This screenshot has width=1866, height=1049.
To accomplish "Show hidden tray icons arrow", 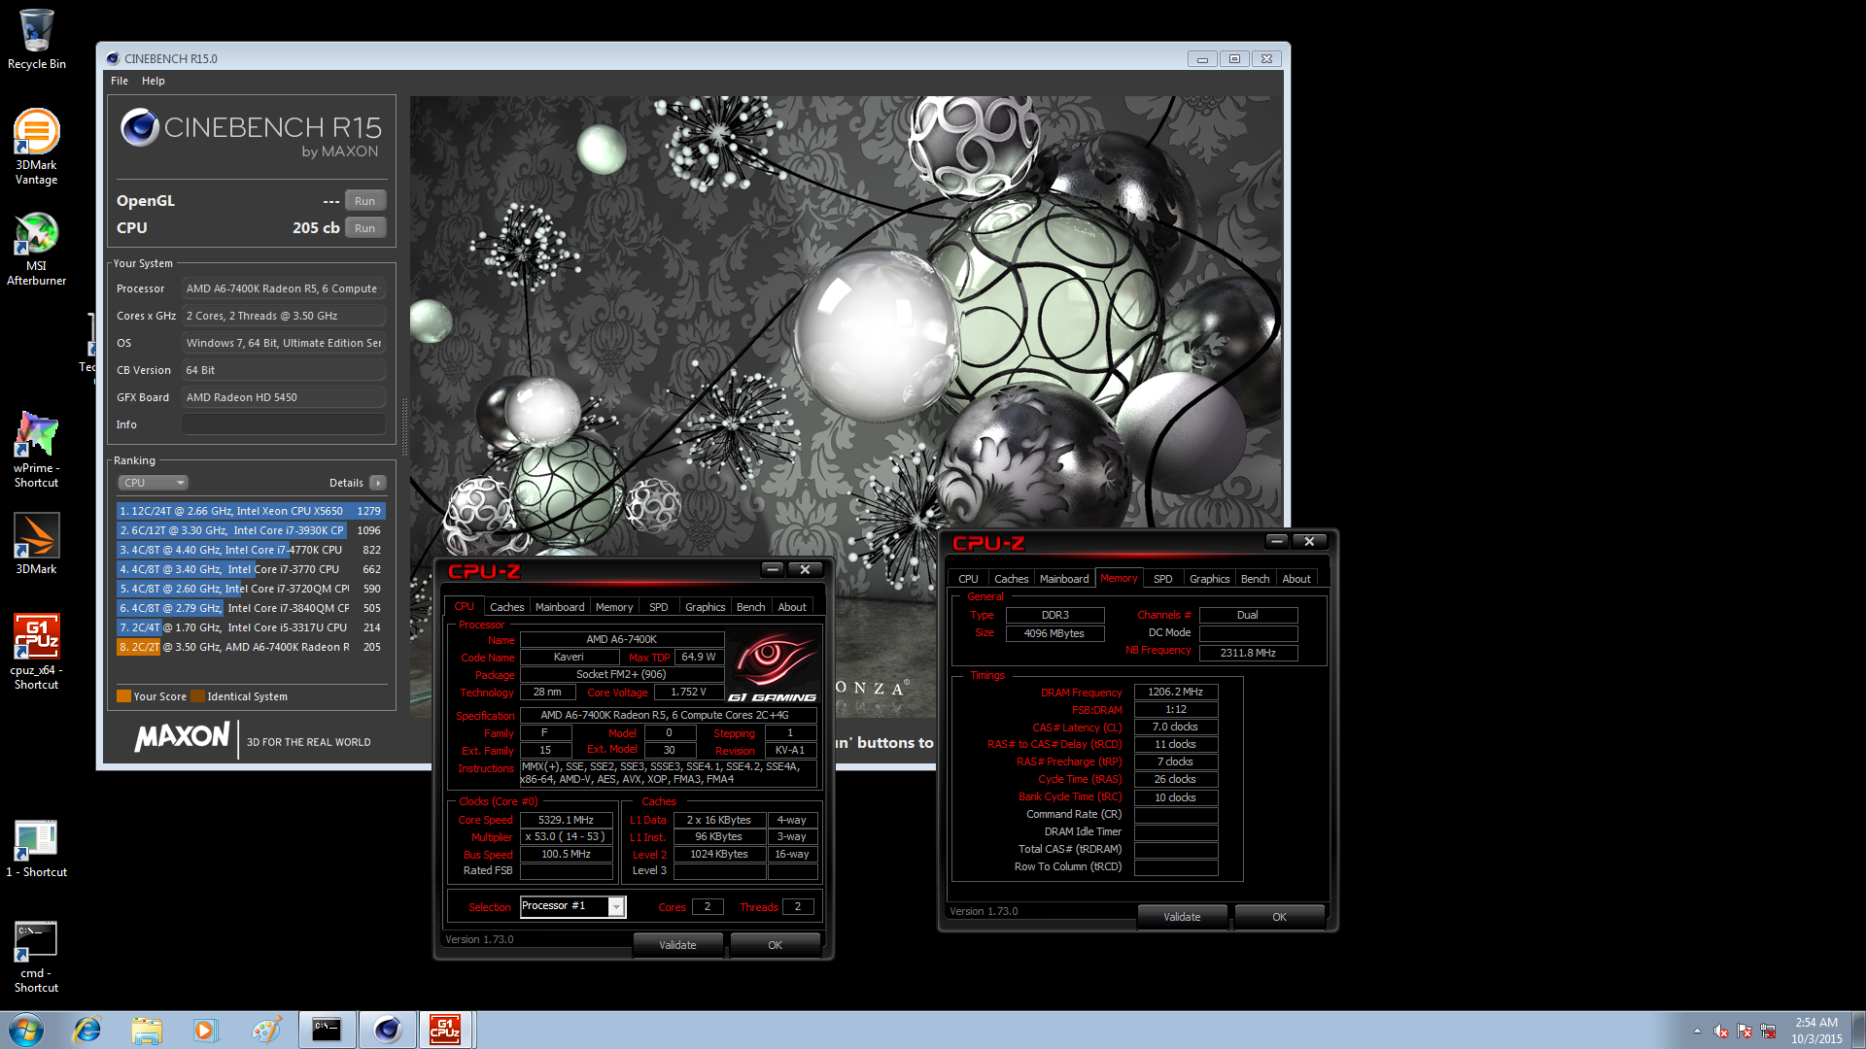I will pos(1697,1031).
